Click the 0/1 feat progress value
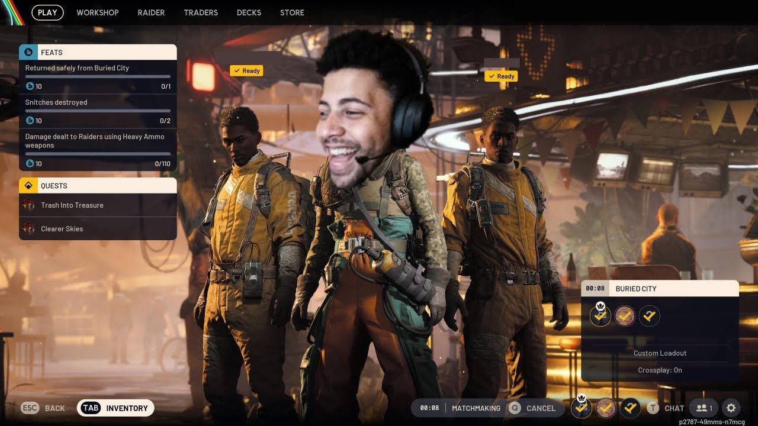The image size is (758, 426). click(x=166, y=86)
